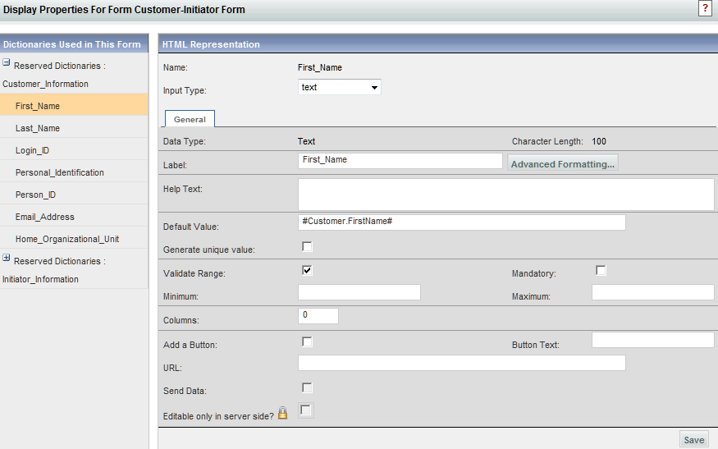The height and width of the screenshot is (449, 718).
Task: Enable the Add a Button checkbox
Action: (x=307, y=341)
